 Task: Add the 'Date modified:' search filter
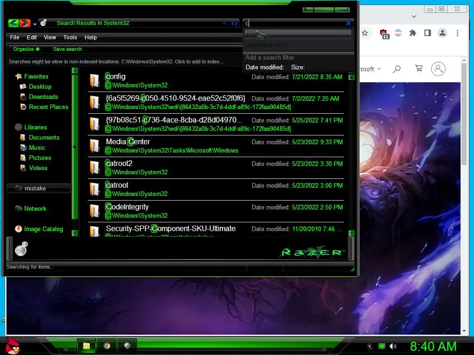[264, 67]
